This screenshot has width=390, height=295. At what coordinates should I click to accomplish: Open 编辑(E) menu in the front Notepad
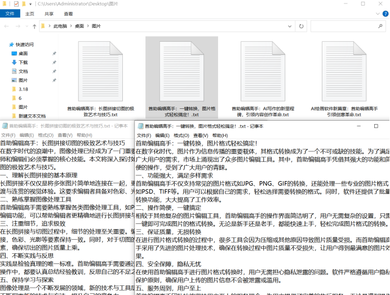162,136
